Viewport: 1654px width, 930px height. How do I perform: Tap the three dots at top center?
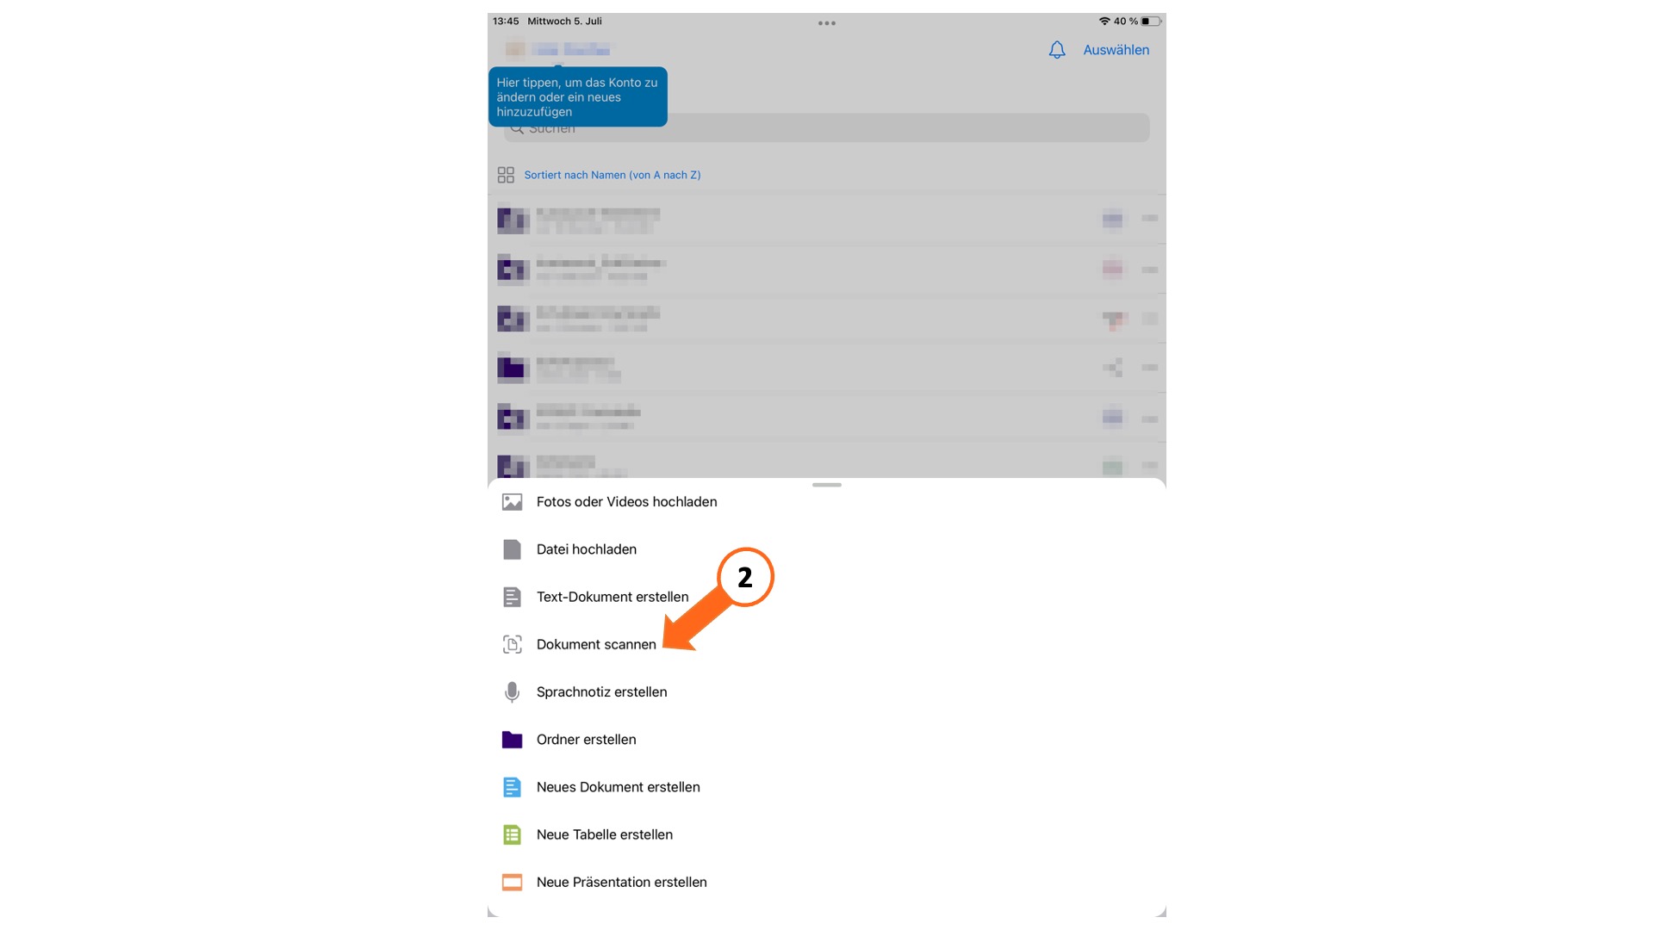pyautogui.click(x=827, y=23)
